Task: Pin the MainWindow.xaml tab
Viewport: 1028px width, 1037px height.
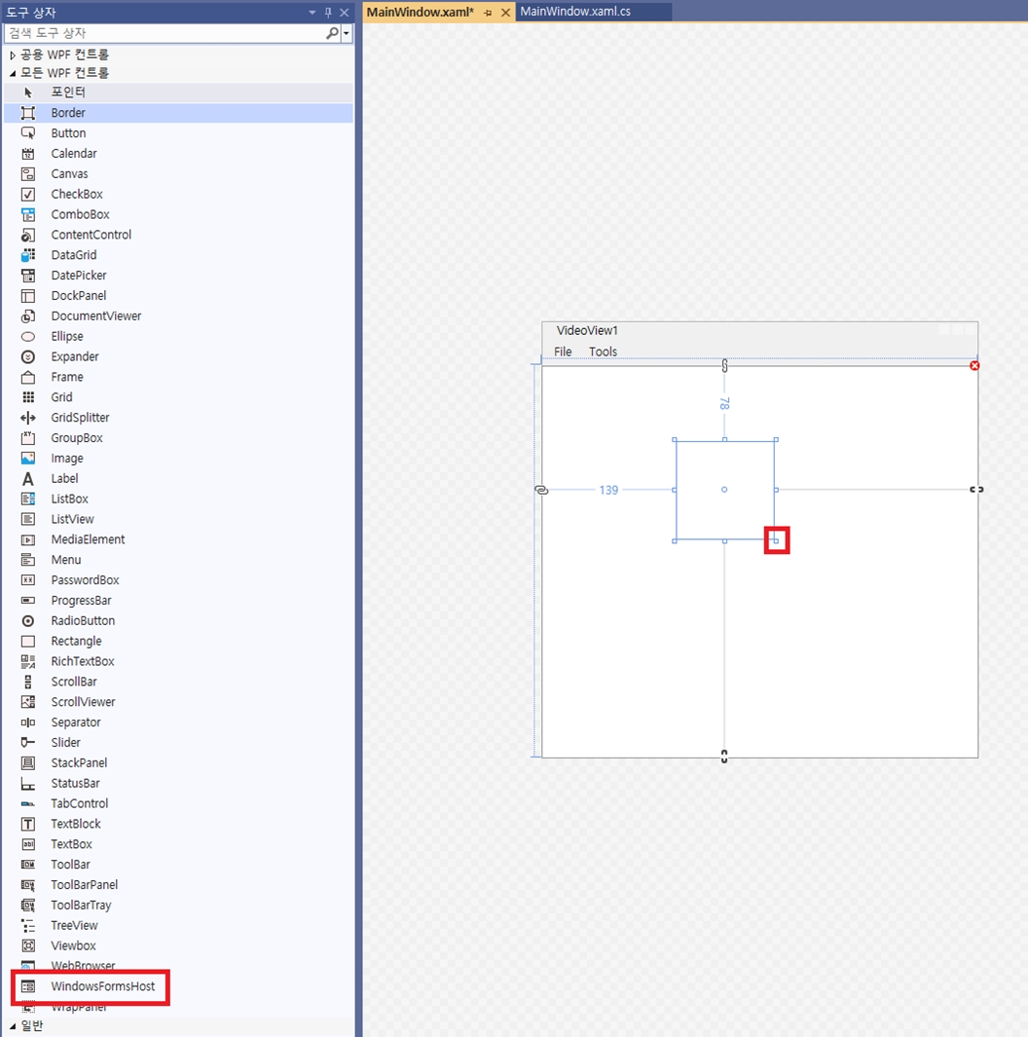Action: tap(488, 13)
